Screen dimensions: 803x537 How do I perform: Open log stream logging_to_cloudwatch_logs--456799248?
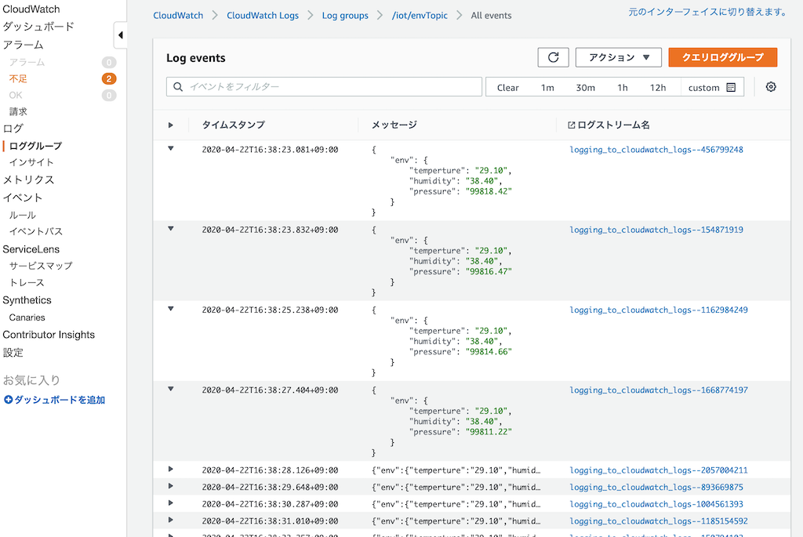click(656, 150)
